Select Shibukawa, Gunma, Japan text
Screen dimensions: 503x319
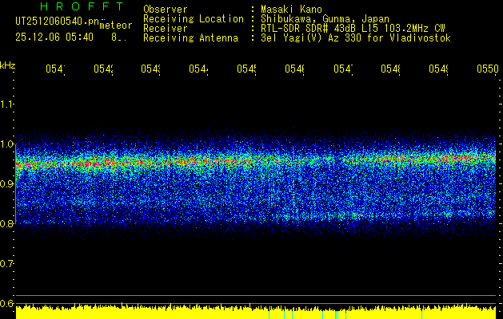[325, 19]
